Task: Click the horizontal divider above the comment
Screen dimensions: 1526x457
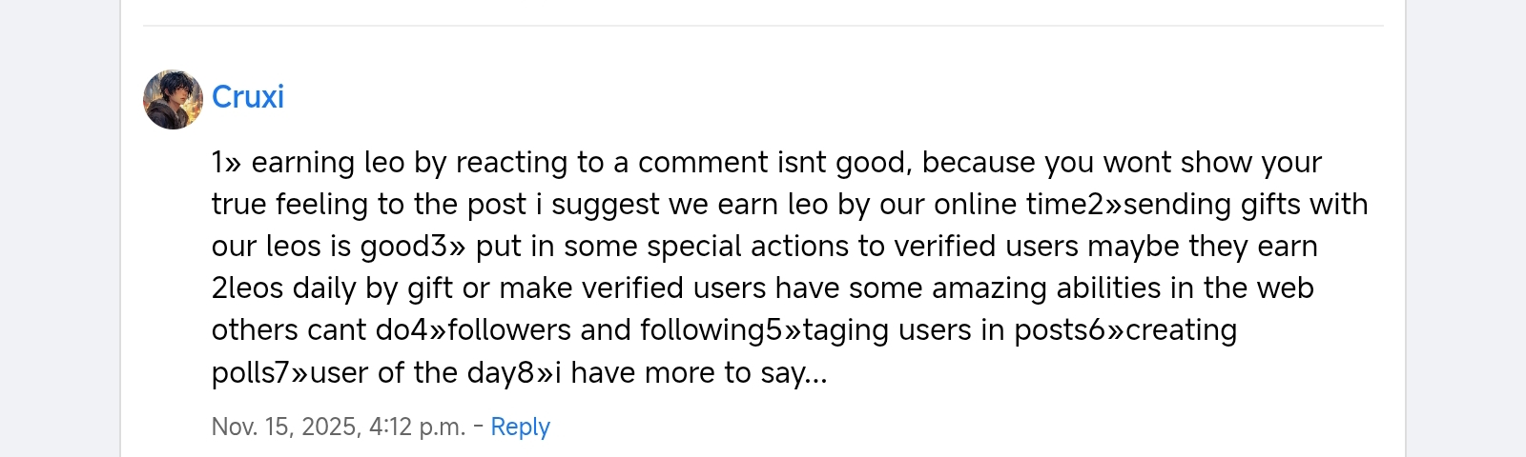Action: (763, 26)
